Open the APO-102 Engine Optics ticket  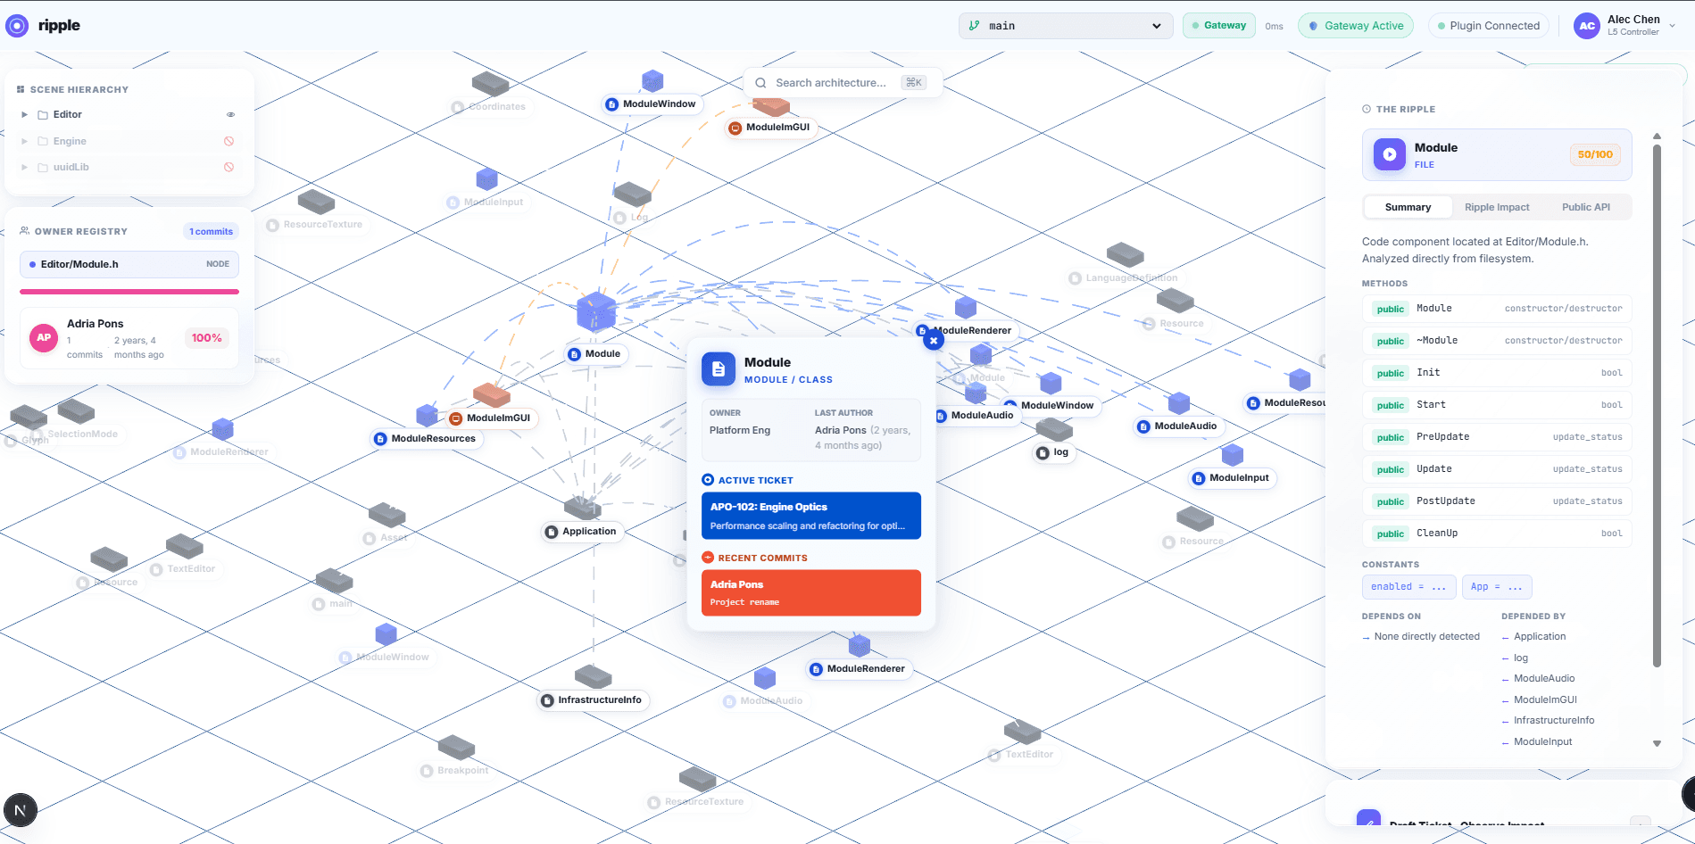[x=810, y=516]
